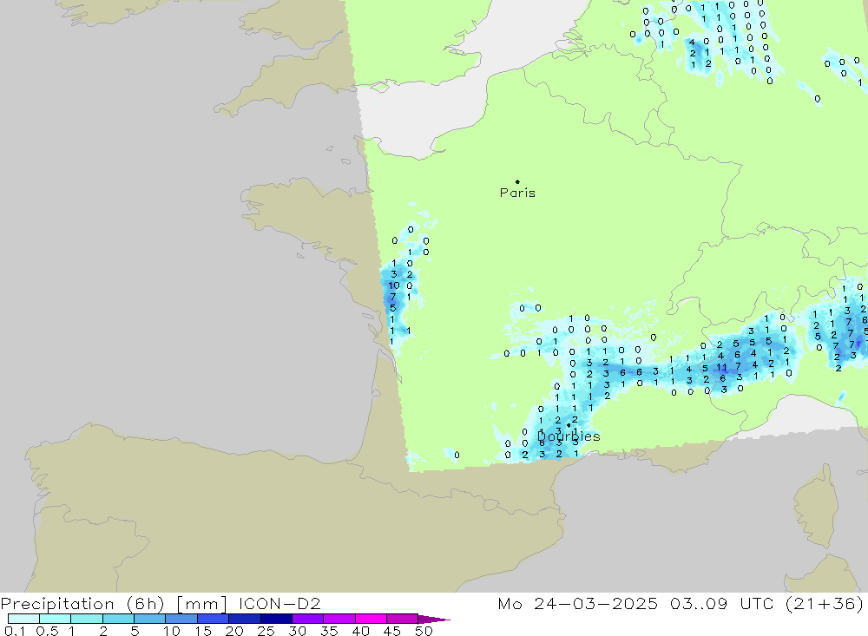Pick the 30–35 mm legend color swatch
This screenshot has width=868, height=636.
(307, 619)
